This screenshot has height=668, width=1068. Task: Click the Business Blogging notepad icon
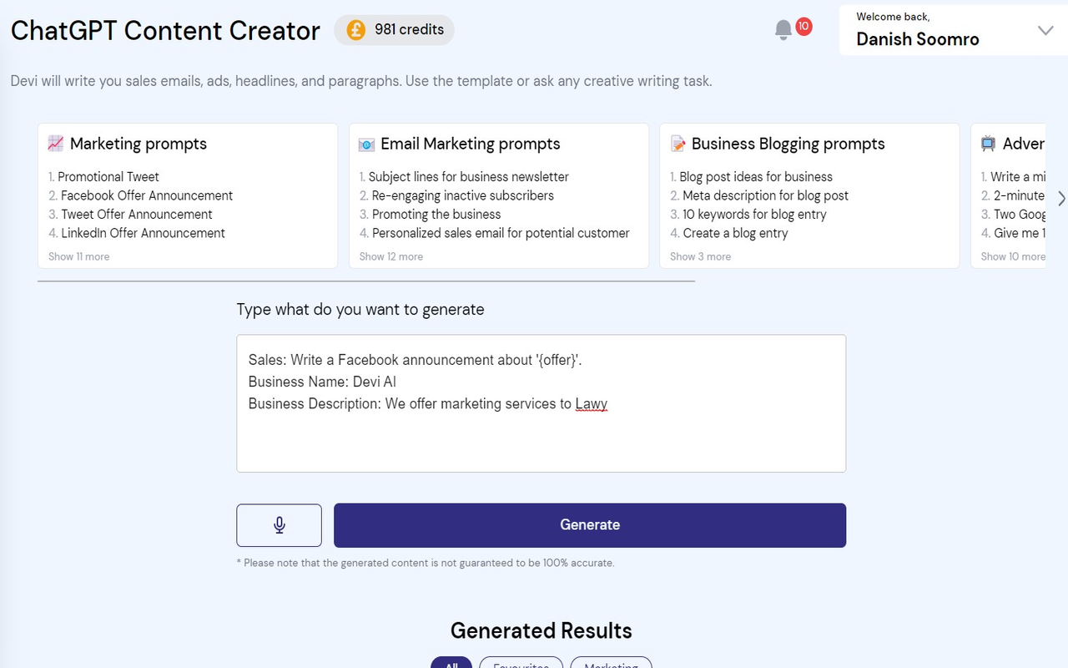(x=678, y=144)
